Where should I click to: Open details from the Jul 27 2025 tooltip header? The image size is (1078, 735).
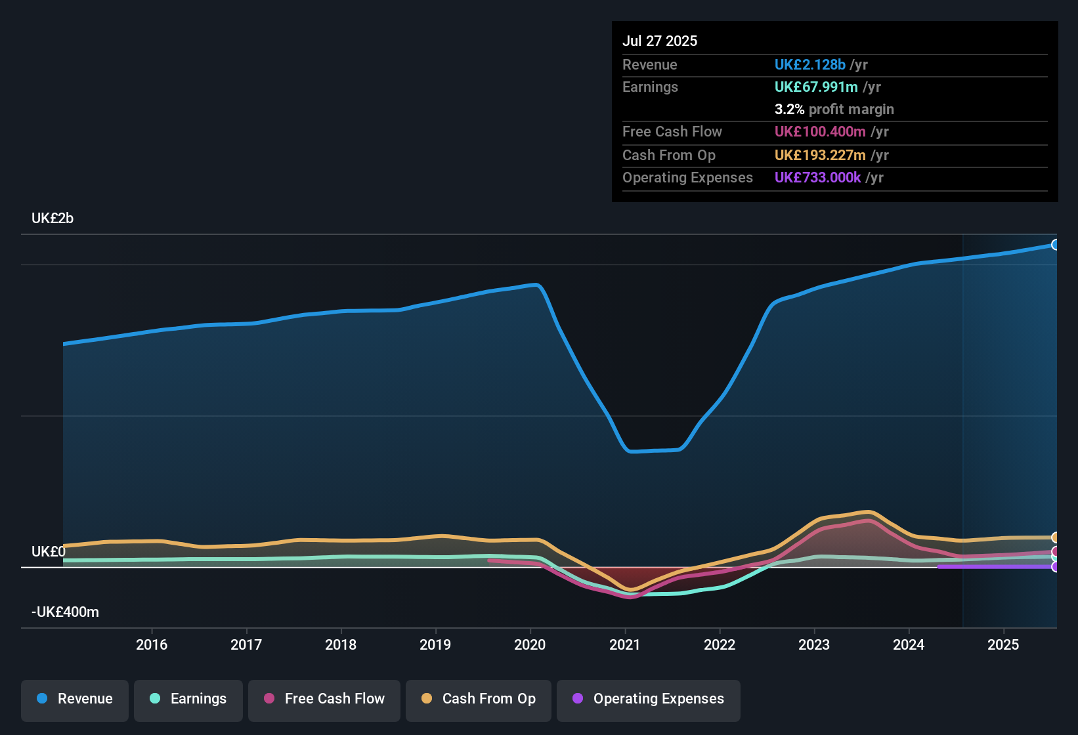pos(660,41)
